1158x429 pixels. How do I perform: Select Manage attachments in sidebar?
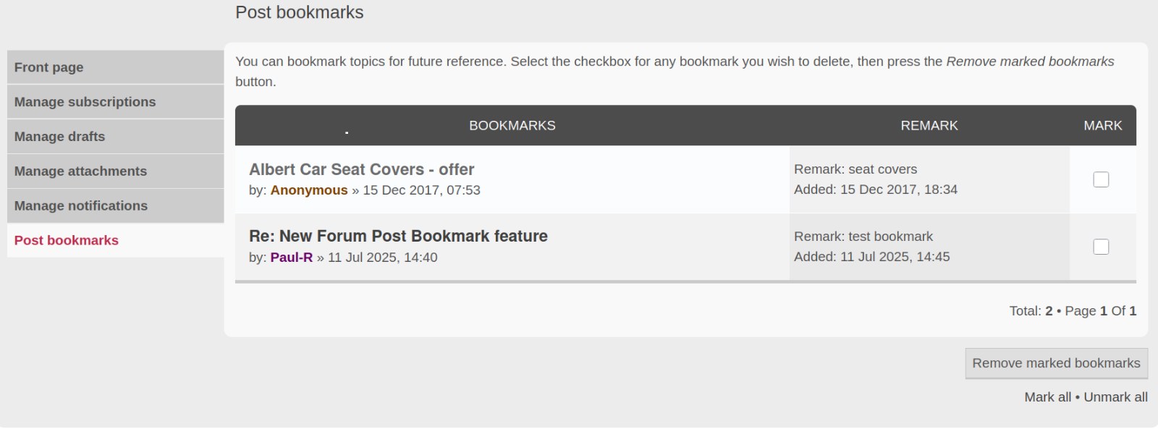pyautogui.click(x=115, y=171)
